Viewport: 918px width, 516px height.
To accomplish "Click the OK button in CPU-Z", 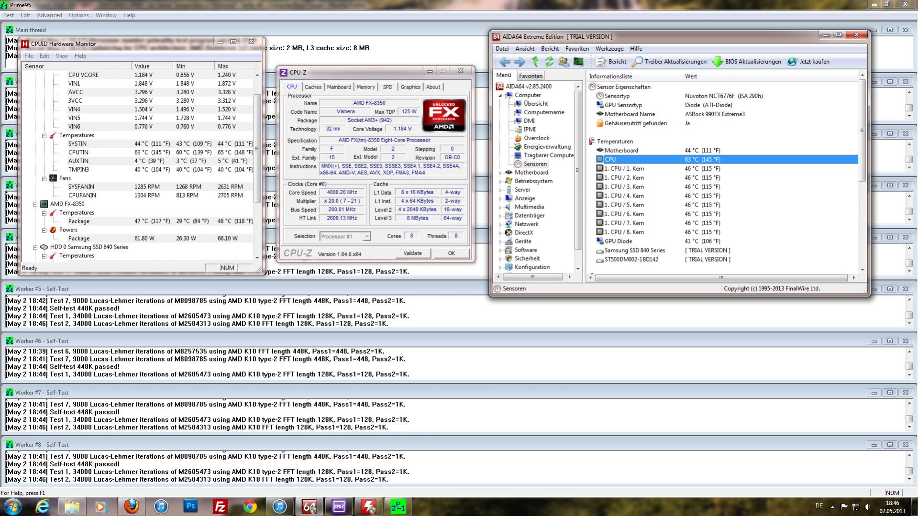I will [451, 253].
